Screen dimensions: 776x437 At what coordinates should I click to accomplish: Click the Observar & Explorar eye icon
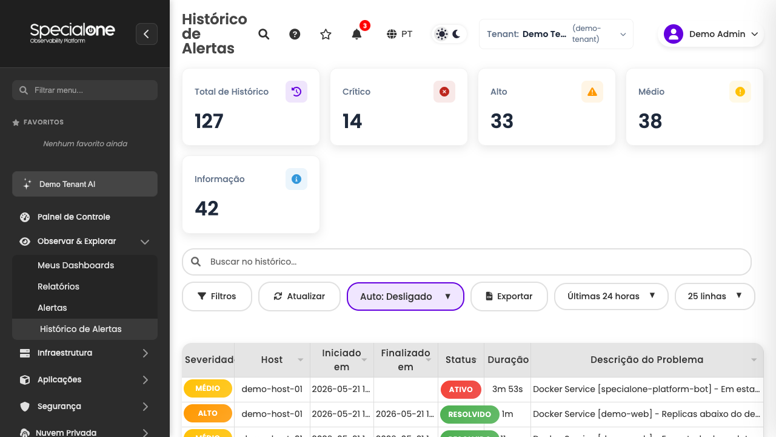(25, 241)
